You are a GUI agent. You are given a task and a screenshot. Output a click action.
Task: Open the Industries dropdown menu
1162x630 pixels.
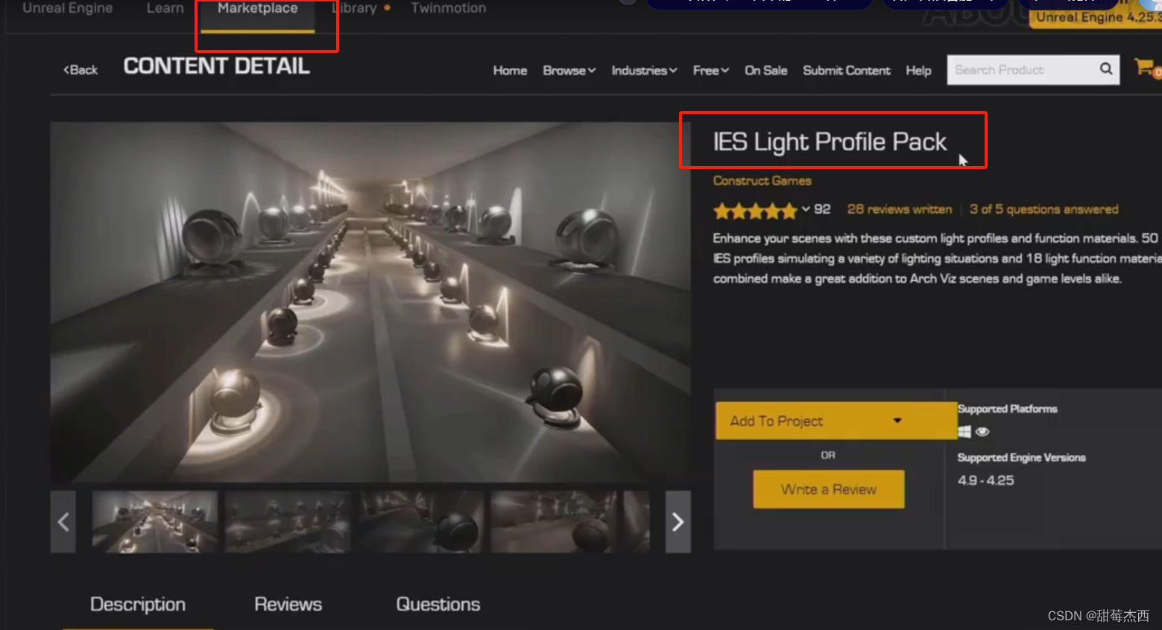coord(644,71)
